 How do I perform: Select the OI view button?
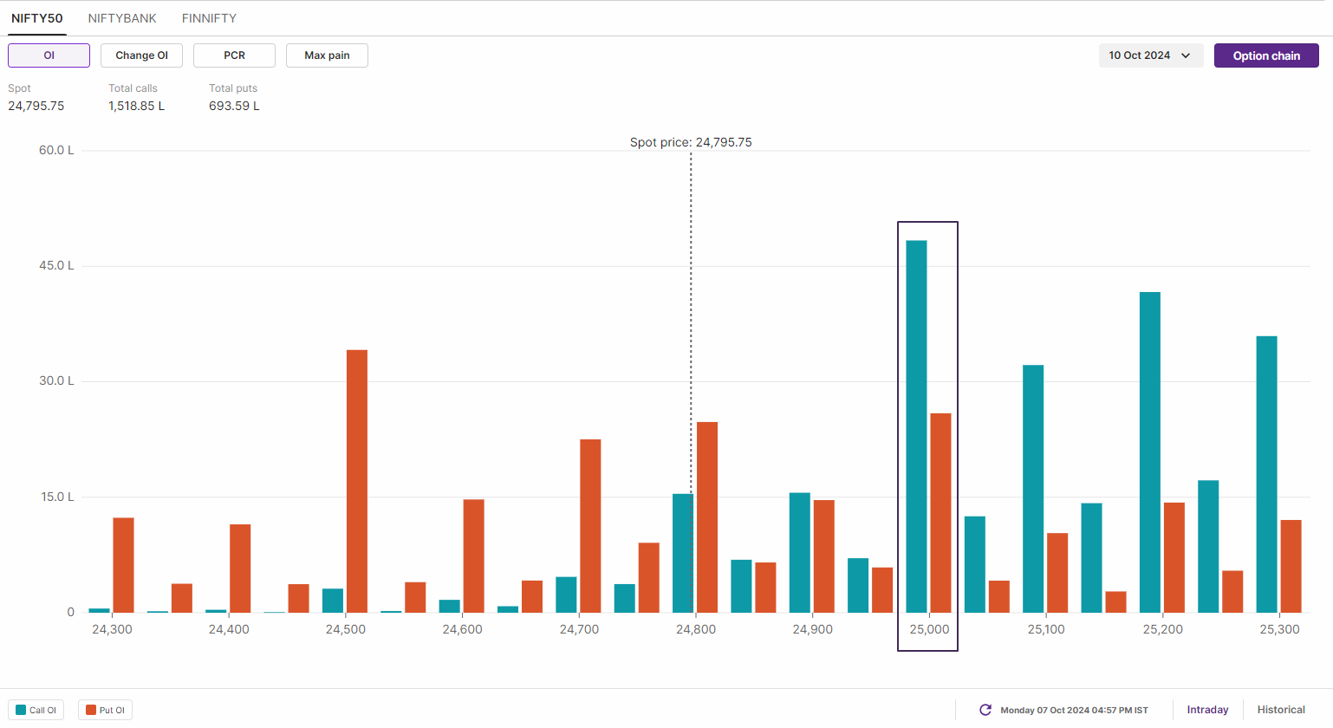click(x=49, y=55)
